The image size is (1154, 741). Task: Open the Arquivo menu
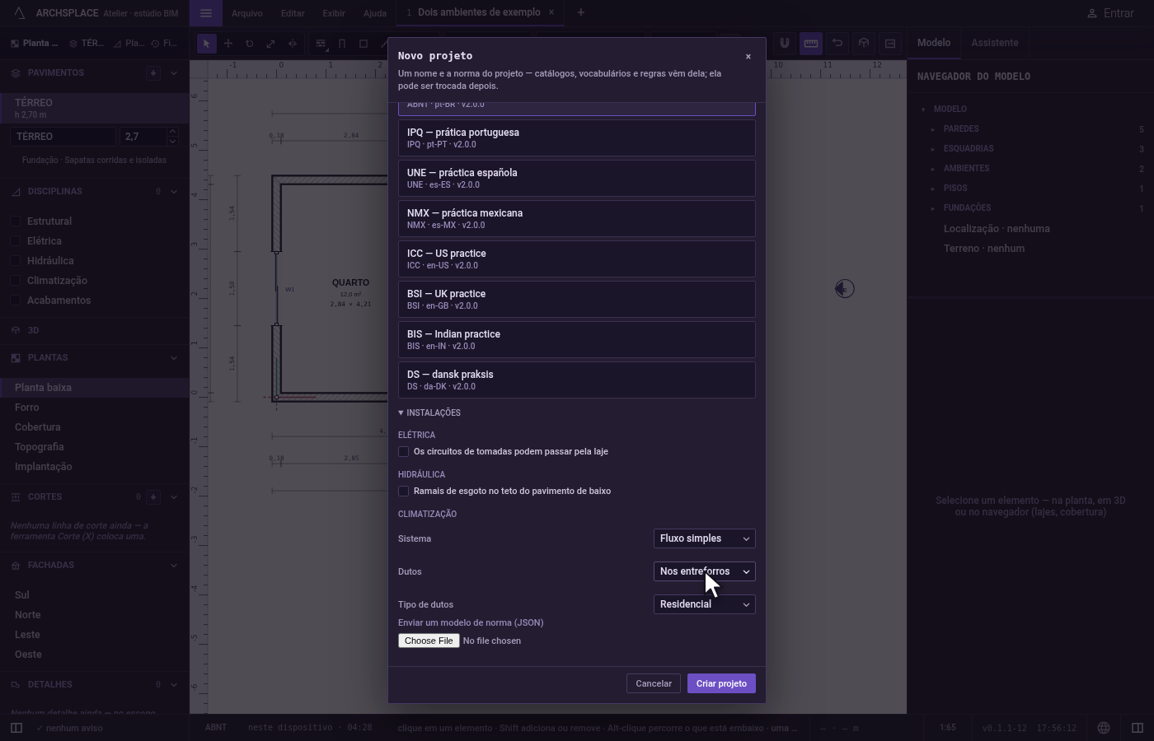[246, 13]
